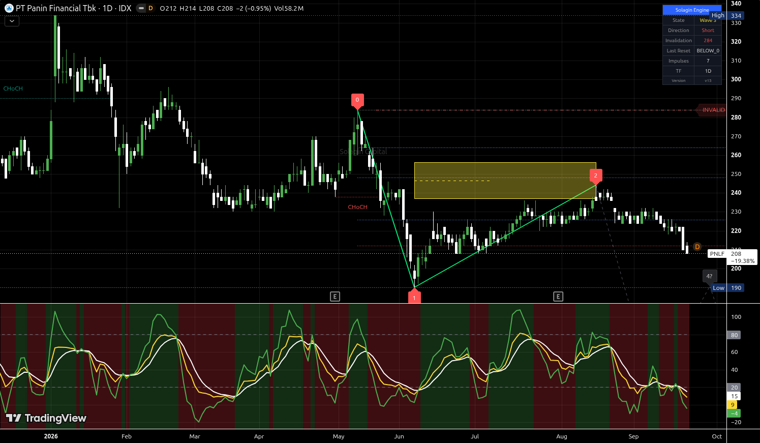Click the oscillator 80 level label
Viewport: 760px width, 443px height.
734,335
